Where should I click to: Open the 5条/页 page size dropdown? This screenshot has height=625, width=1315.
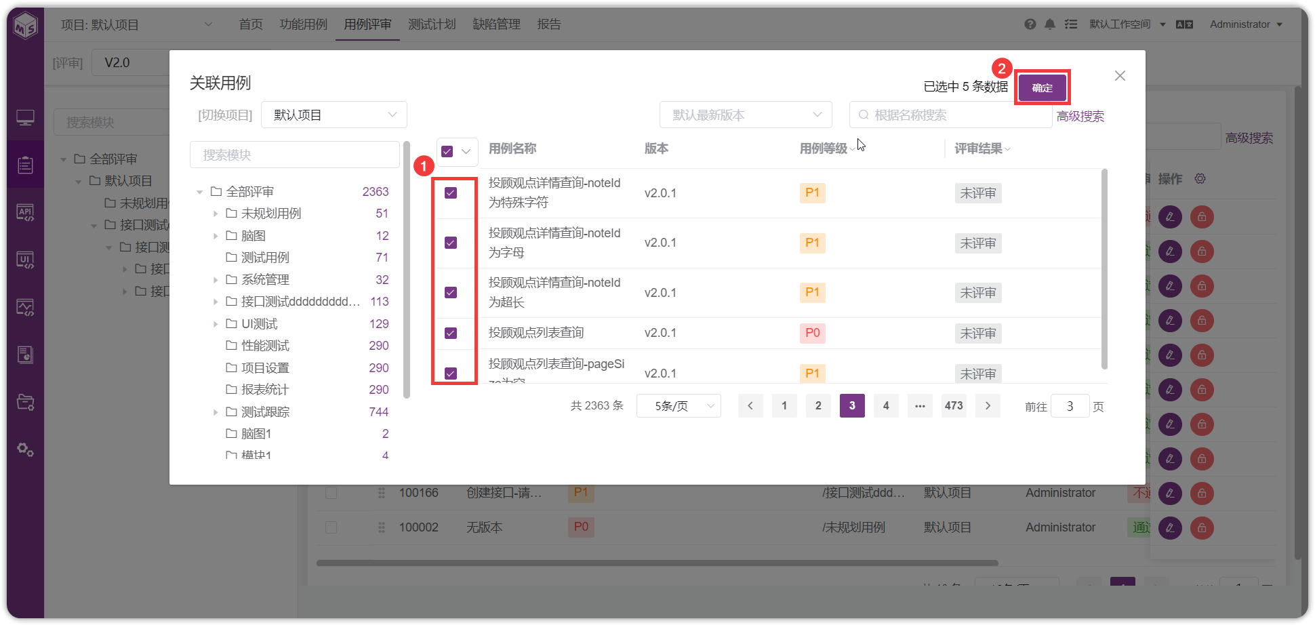point(679,406)
